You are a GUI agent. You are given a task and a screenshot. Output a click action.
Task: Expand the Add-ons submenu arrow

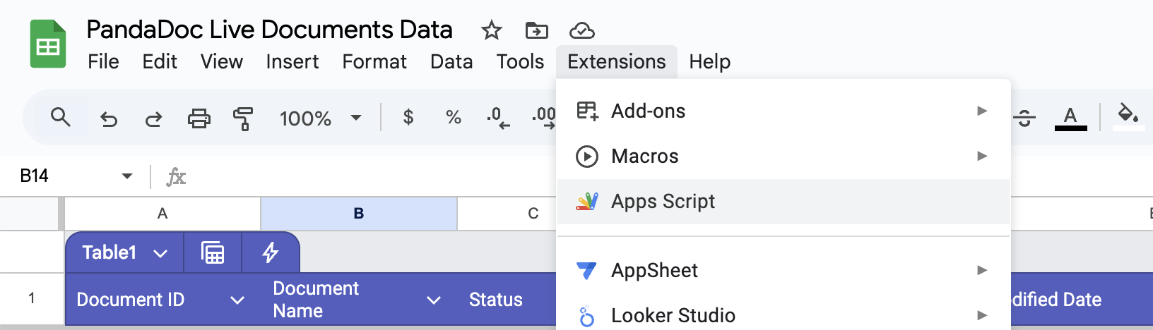[982, 111]
